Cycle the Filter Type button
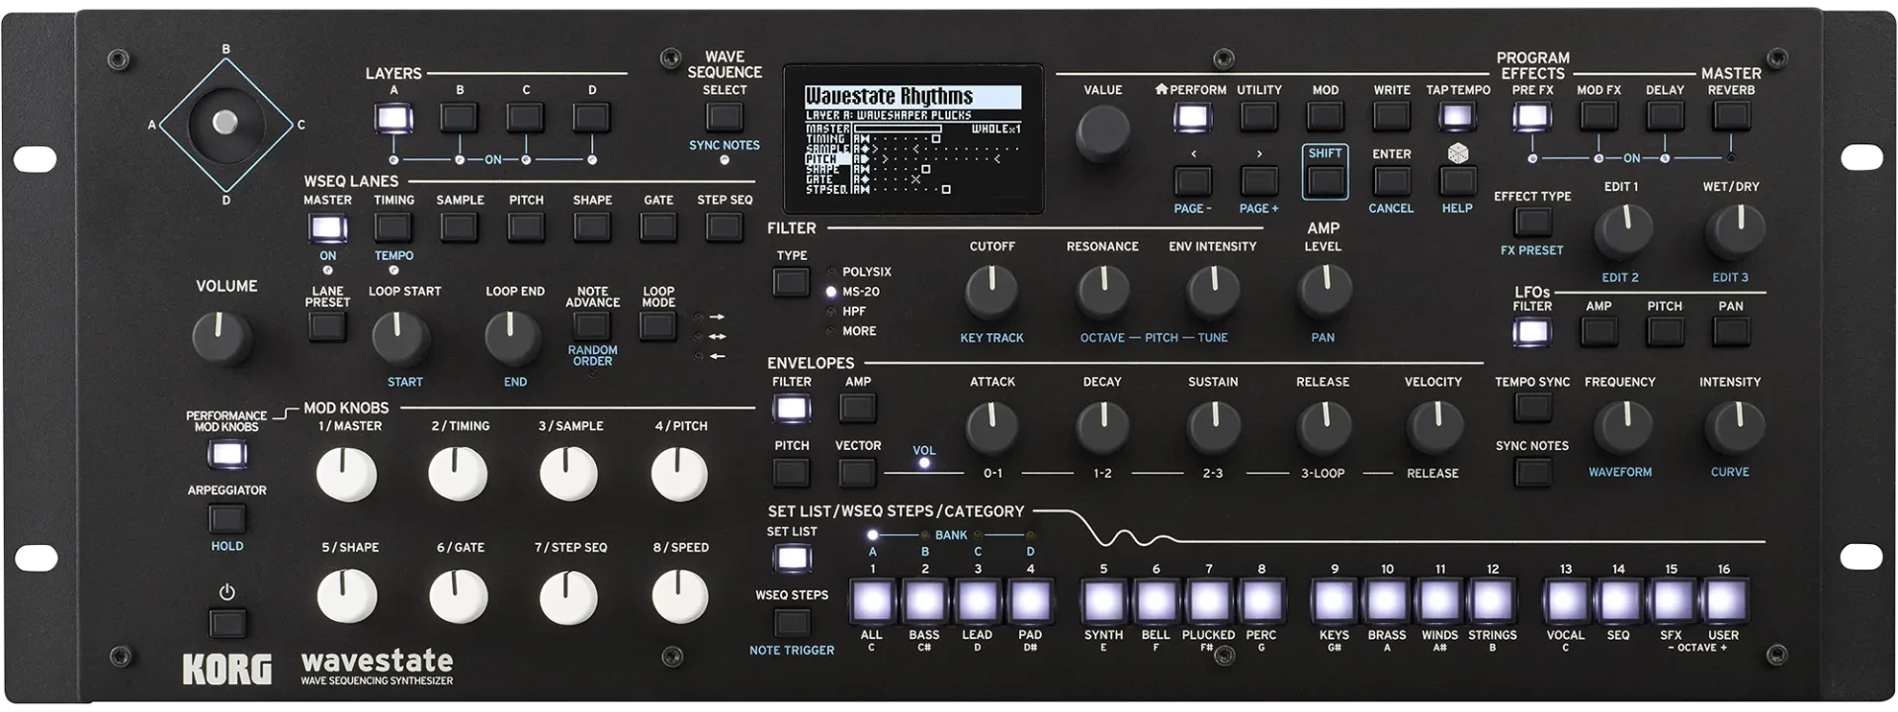This screenshot has height=712, width=1898. (791, 283)
